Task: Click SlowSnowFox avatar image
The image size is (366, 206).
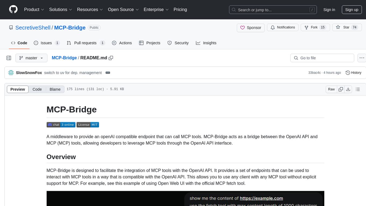Action: pos(11,73)
